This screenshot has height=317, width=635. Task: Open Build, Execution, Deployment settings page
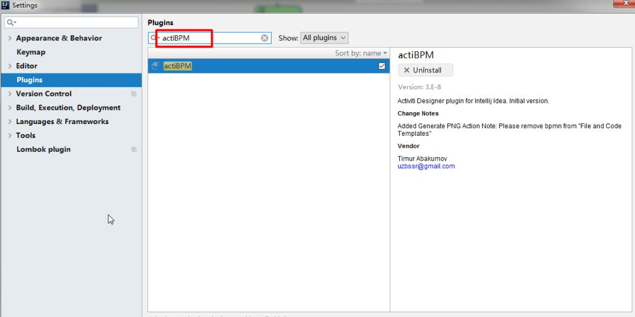pyautogui.click(x=68, y=108)
